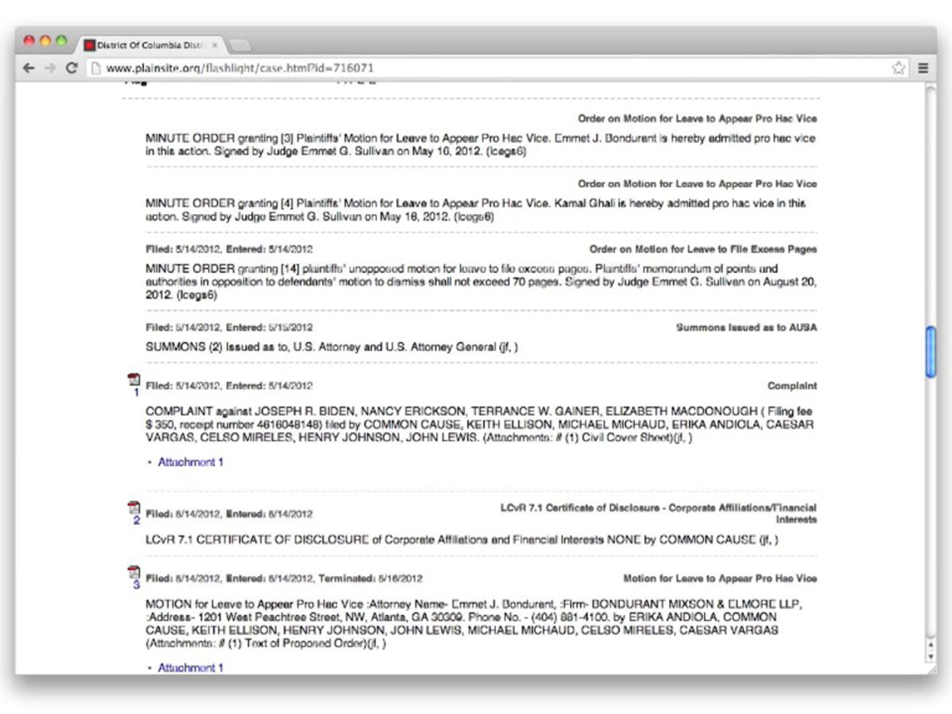The image size is (952, 714).
Task: Open PDF icon for document 2
Action: [134, 507]
